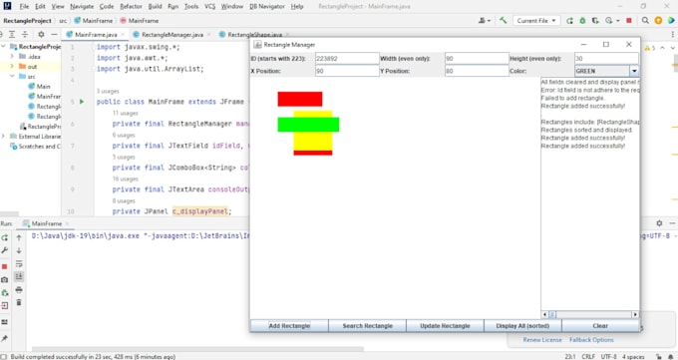The image size is (678, 360).
Task: Click the Down the Stack Trace arrow
Action: 19,250
